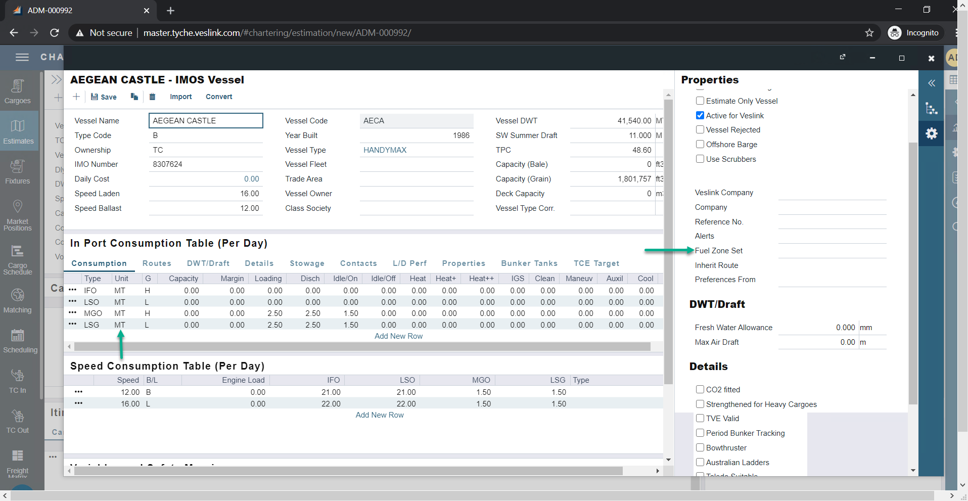Screen dimensions: 968x501
Task: Collapse the right panel with double chevron
Action: click(931, 83)
